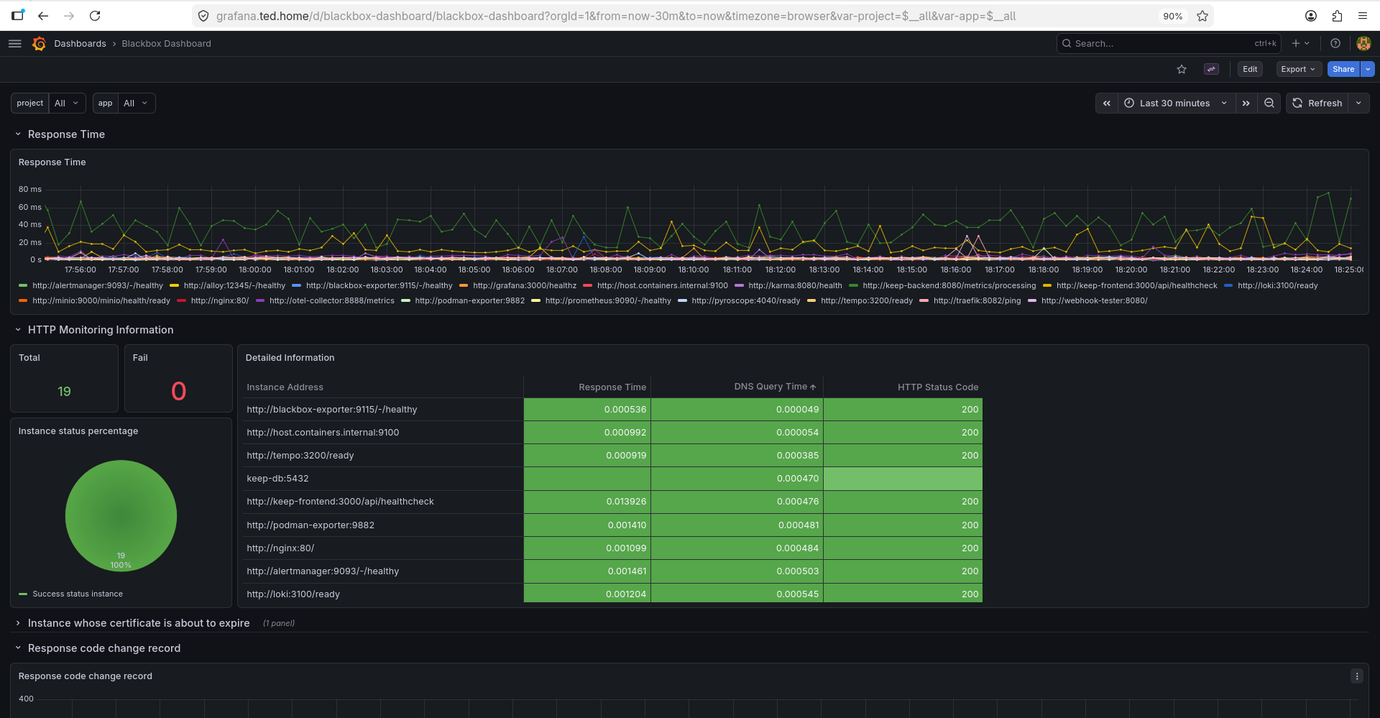The image size is (1380, 718).
Task: Open the browser application menu
Action: pyautogui.click(x=1363, y=16)
